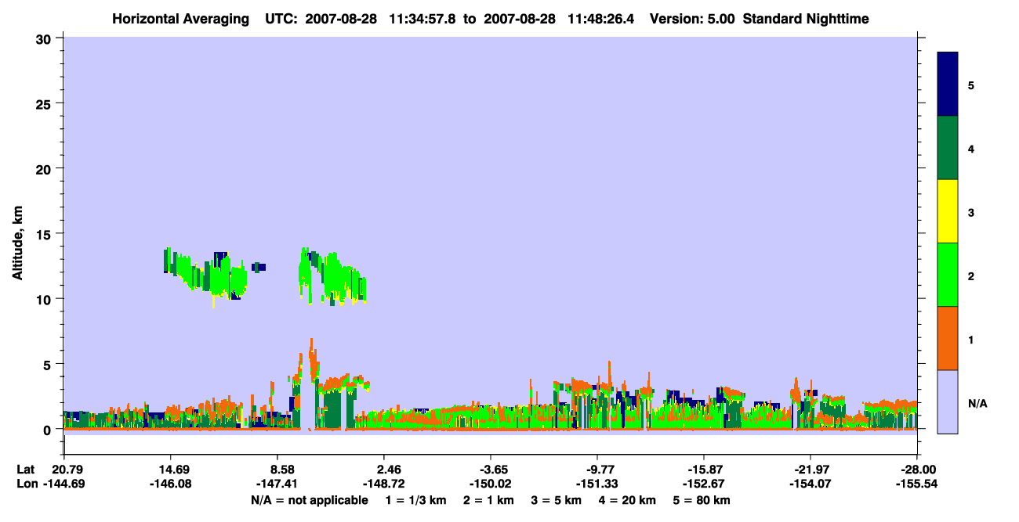Click the legend entry '3 = 5 km'
Image resolution: width=1019 pixels, height=522 pixels.
tap(556, 500)
